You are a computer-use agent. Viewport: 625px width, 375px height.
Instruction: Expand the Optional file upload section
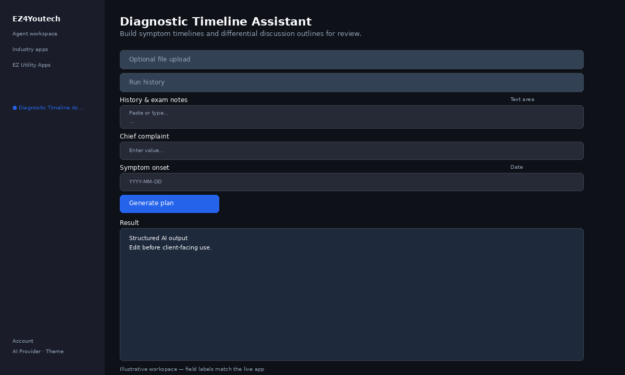pos(352,59)
